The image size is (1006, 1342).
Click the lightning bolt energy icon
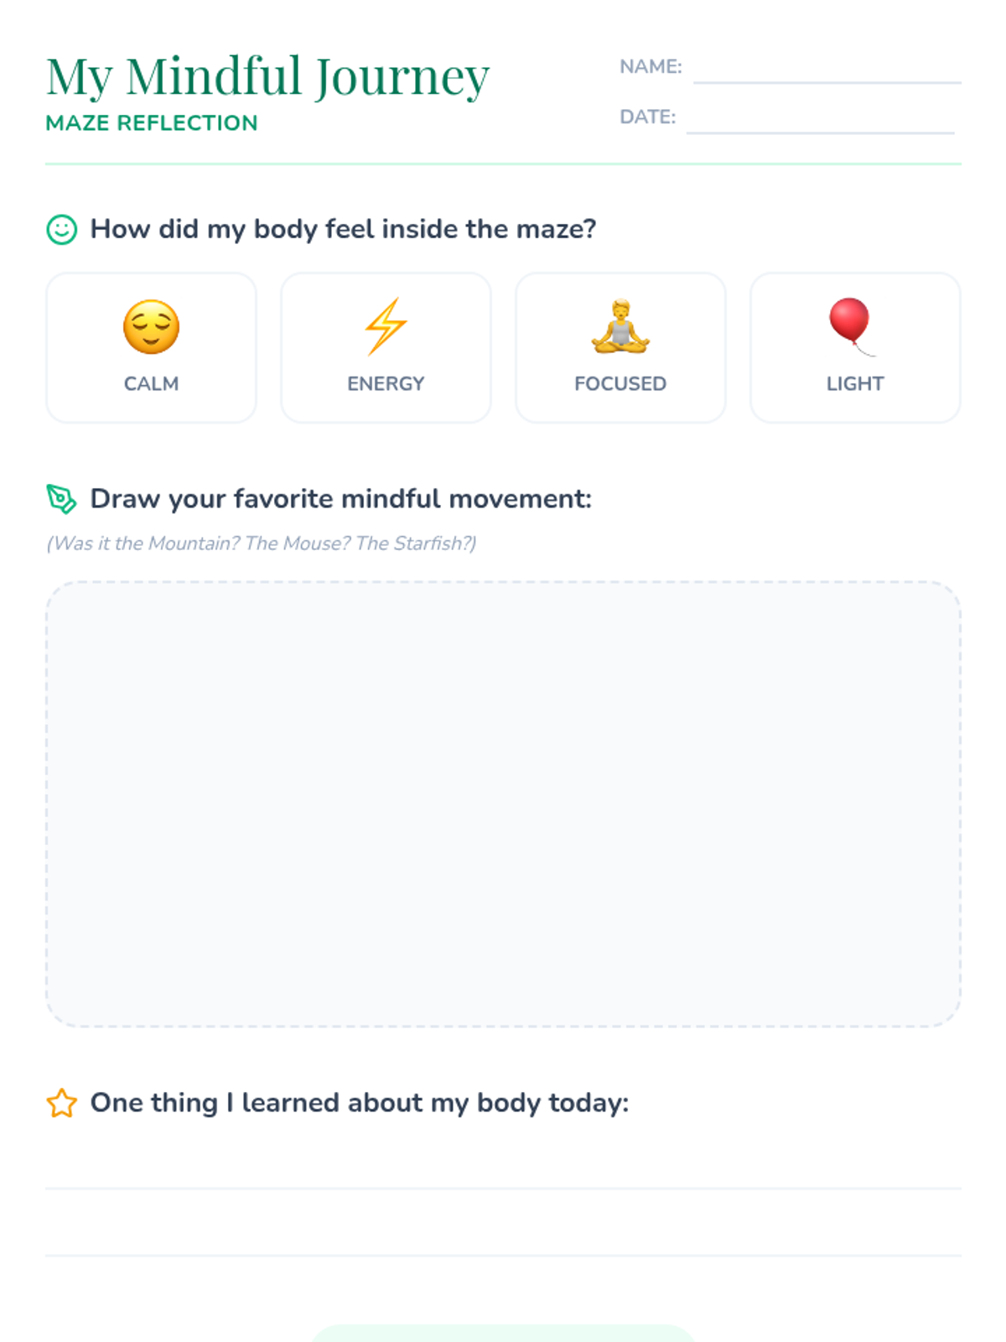[386, 326]
